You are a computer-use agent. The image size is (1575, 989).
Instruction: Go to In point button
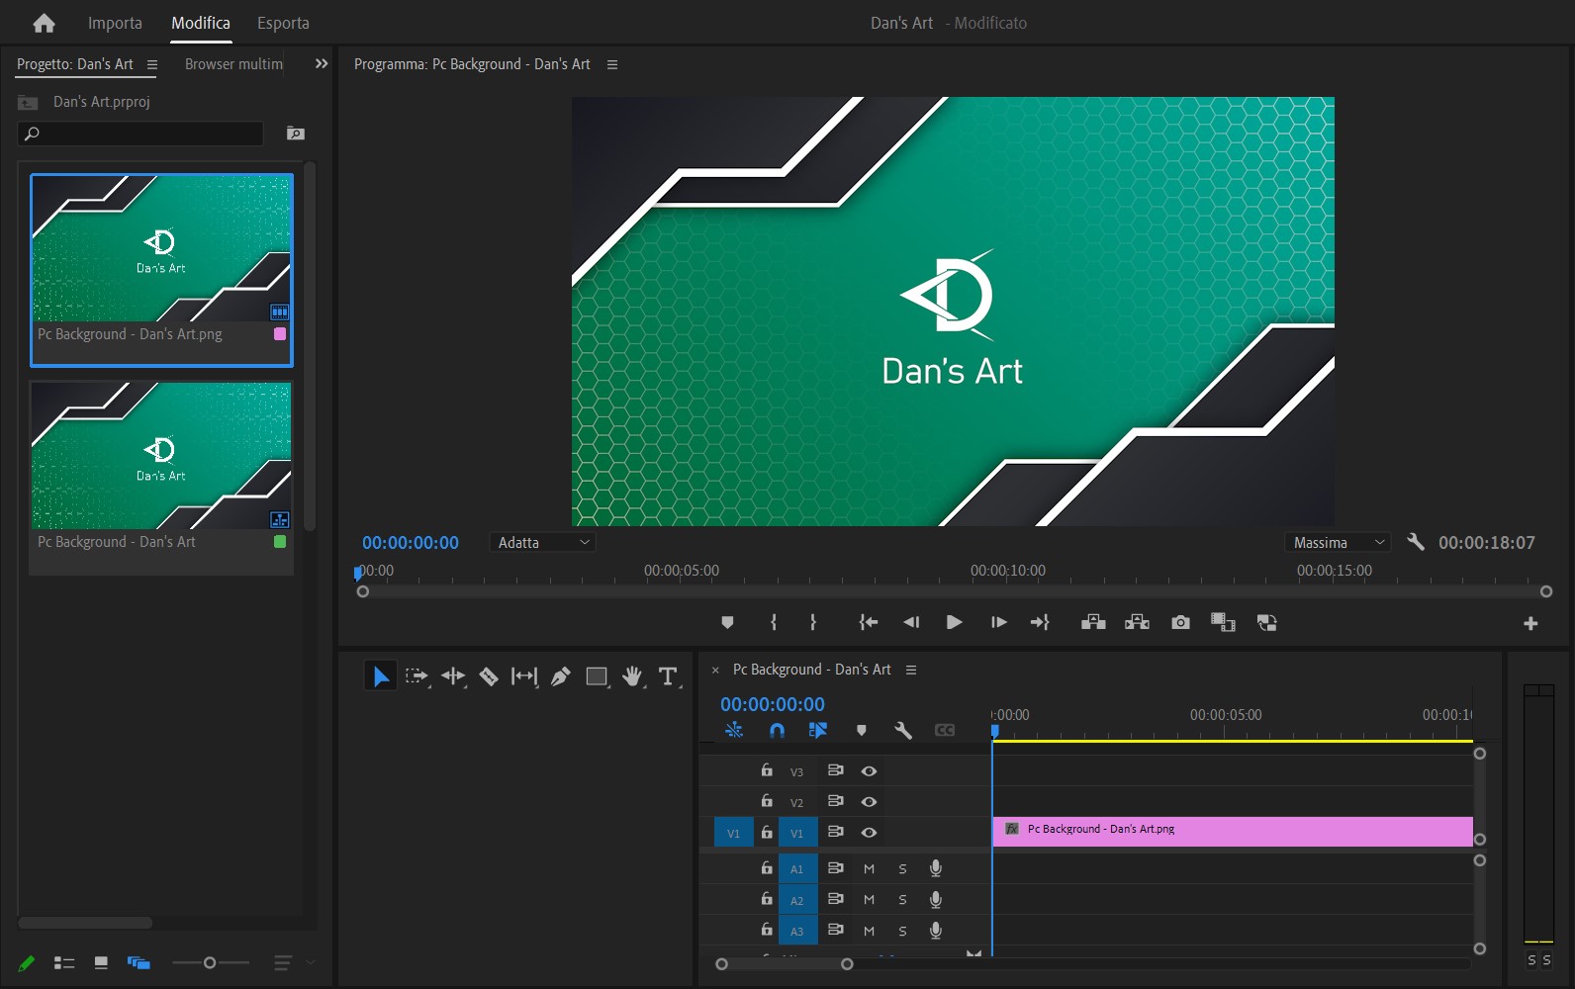869,622
